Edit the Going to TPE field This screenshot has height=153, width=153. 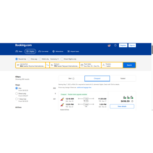tap(65, 65)
